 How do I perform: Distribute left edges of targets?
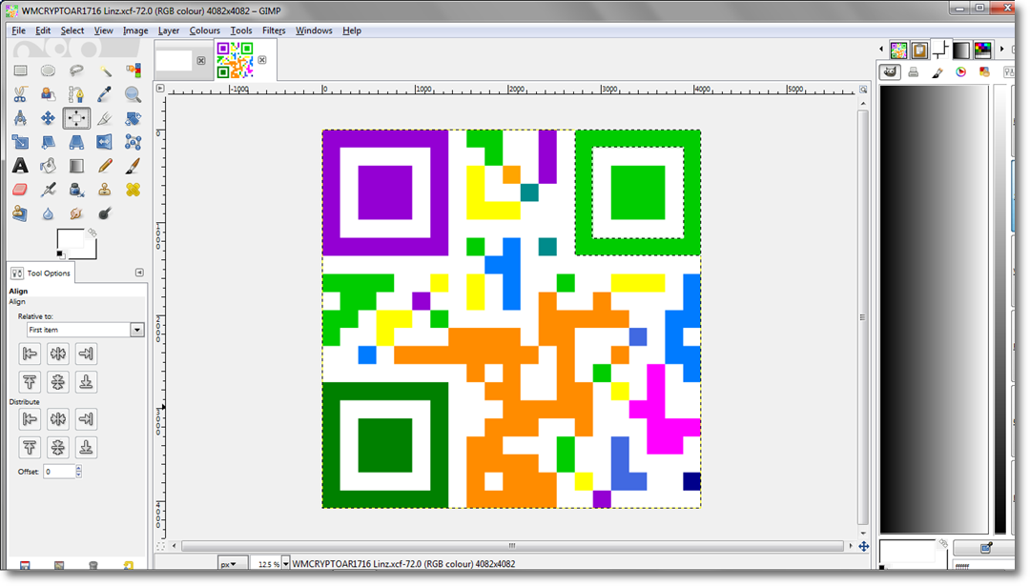pos(30,418)
